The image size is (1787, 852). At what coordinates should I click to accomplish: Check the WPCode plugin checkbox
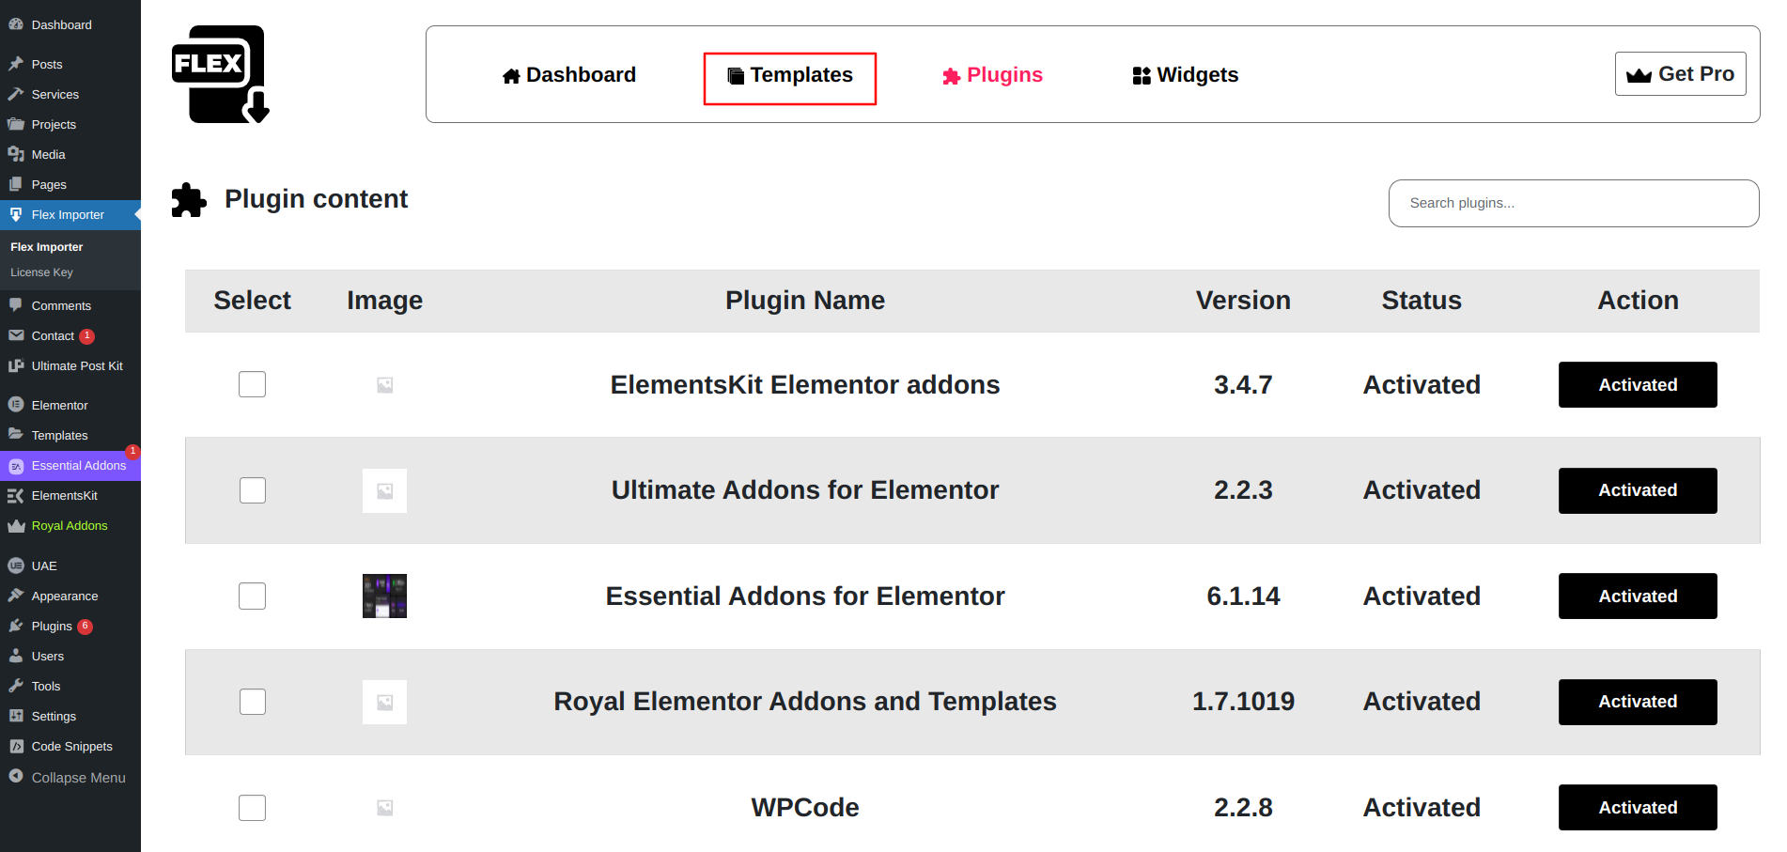[x=252, y=808]
